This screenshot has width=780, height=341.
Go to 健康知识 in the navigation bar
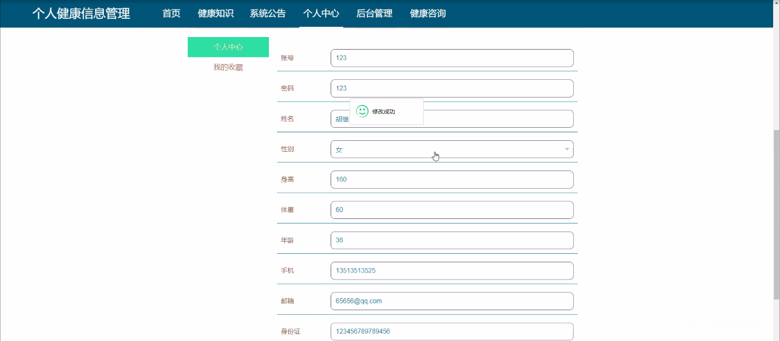[x=215, y=14]
